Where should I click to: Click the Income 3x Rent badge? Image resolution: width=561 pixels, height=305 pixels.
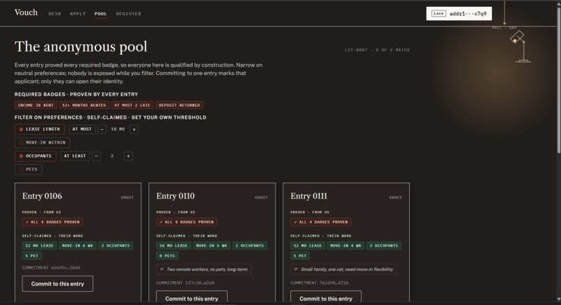coord(35,105)
